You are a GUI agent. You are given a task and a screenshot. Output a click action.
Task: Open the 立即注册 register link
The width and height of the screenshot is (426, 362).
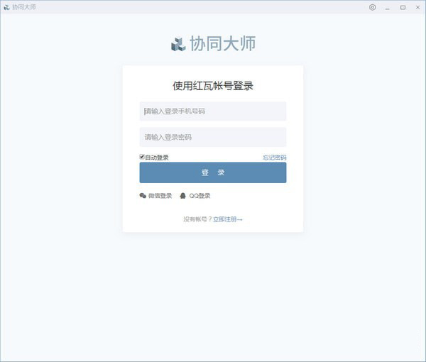click(x=228, y=219)
